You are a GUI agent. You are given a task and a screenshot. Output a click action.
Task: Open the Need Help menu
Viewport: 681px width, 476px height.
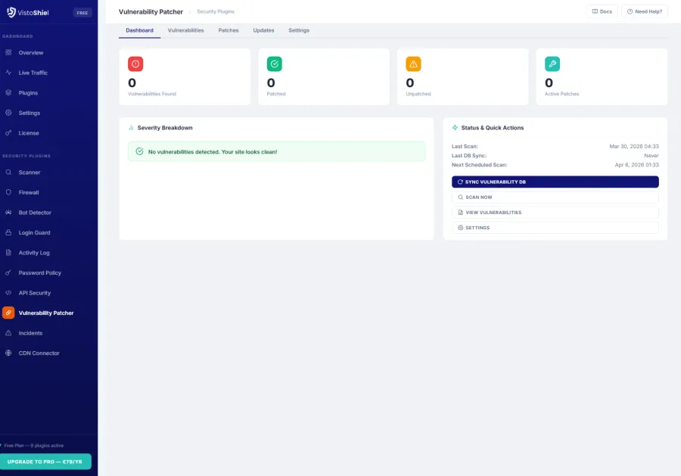point(644,11)
